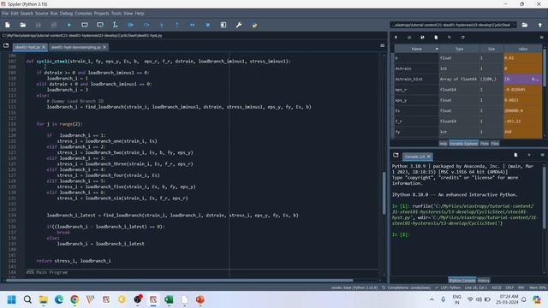Open the PYTHONPATH manager
This screenshot has height=308, width=548.
[254, 25]
